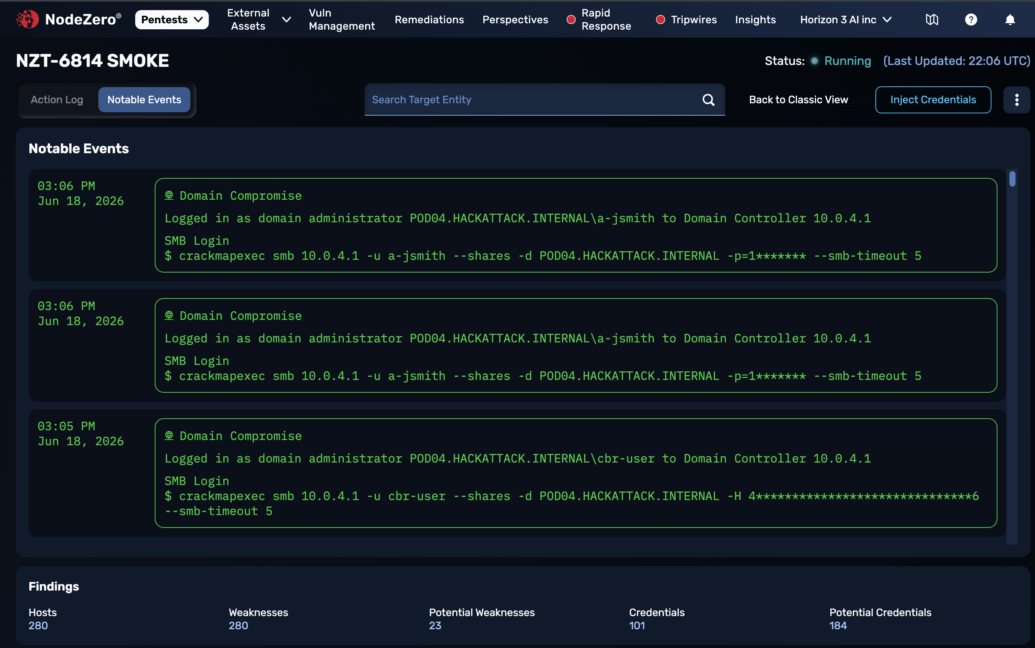Click the Notable Events scrollbar thumb
This screenshot has width=1035, height=648.
tap(1012, 179)
